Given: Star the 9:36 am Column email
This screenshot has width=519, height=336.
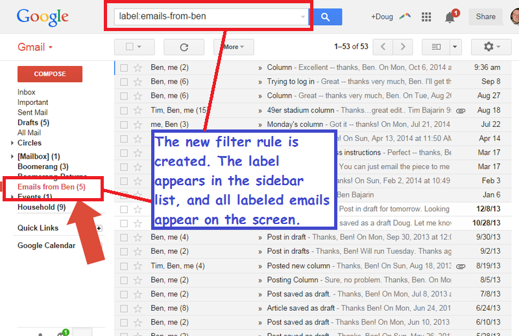Looking at the screenshot, I should pyautogui.click(x=138, y=68).
